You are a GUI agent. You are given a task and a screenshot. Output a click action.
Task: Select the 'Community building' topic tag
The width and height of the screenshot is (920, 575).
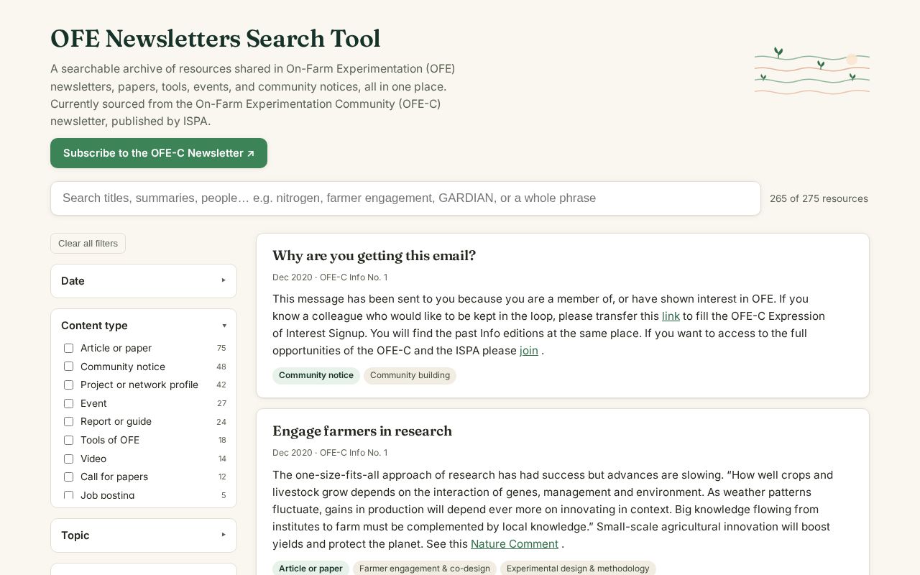410,375
